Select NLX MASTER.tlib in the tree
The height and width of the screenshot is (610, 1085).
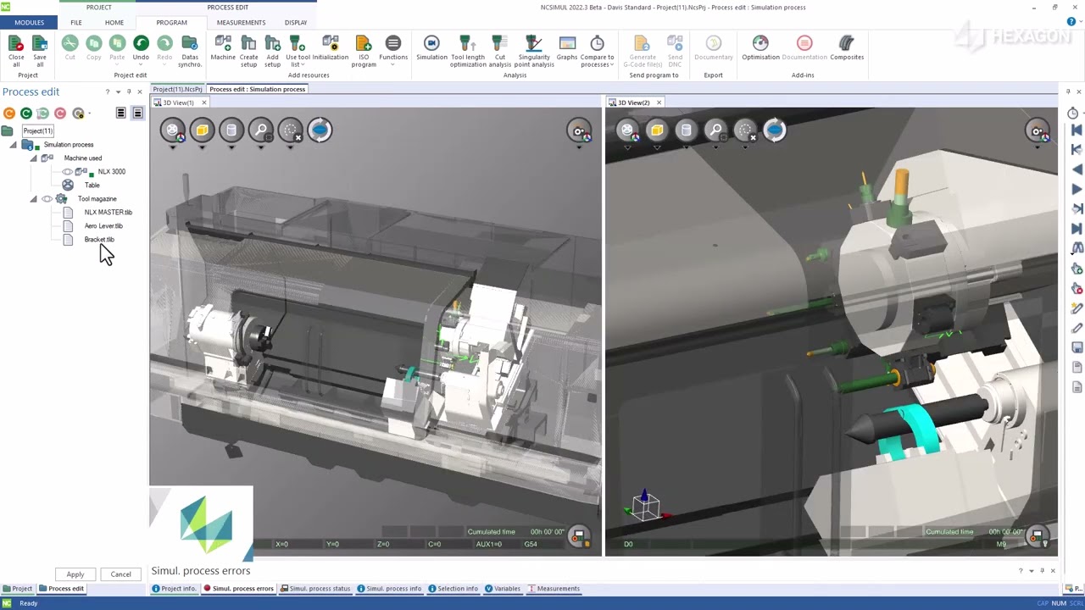pos(108,213)
